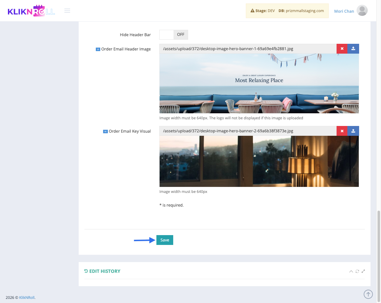Click the KlikNRoll logo
Viewport: 381px width, 303px height.
pos(31,11)
